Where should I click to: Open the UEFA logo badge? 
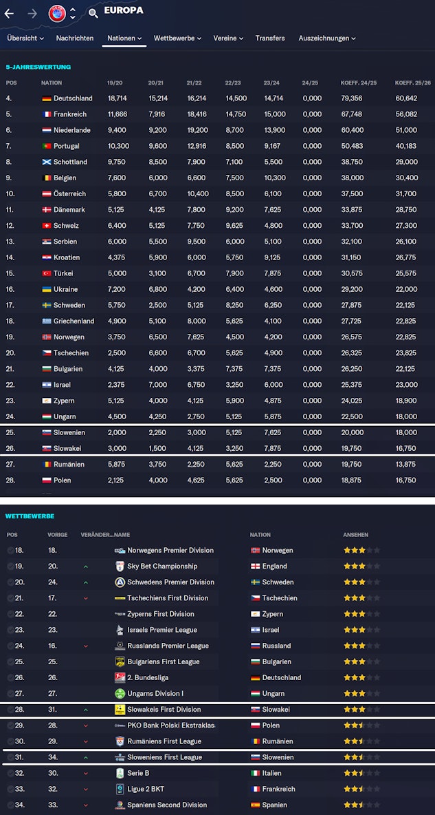57,12
